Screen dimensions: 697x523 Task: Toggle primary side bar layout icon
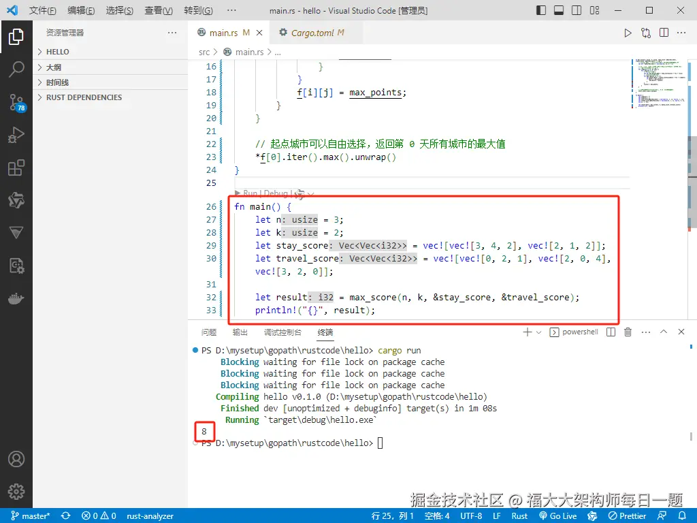tap(541, 10)
